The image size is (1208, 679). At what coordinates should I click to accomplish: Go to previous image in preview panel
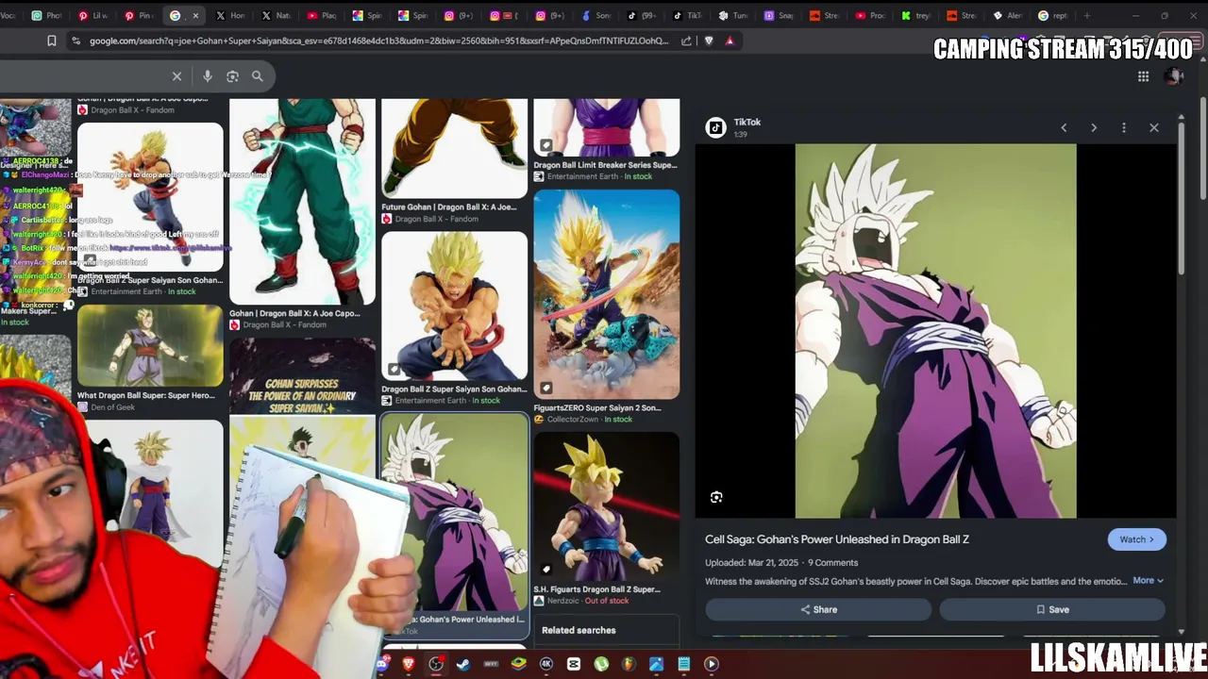[1064, 127]
